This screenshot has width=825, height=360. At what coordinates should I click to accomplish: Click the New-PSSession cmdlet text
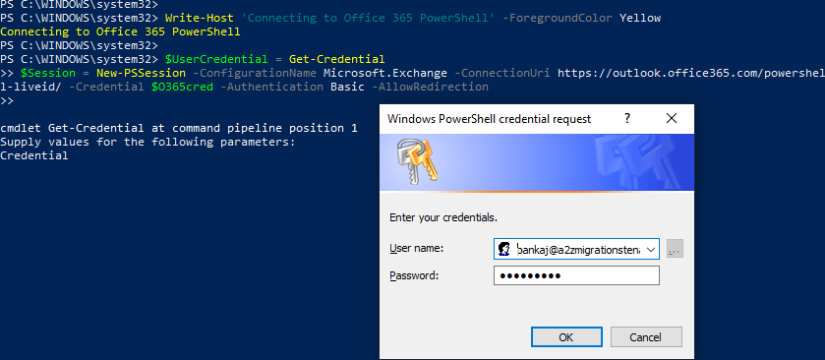[x=141, y=73]
